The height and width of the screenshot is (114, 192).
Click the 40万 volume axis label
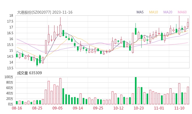point(10,93)
